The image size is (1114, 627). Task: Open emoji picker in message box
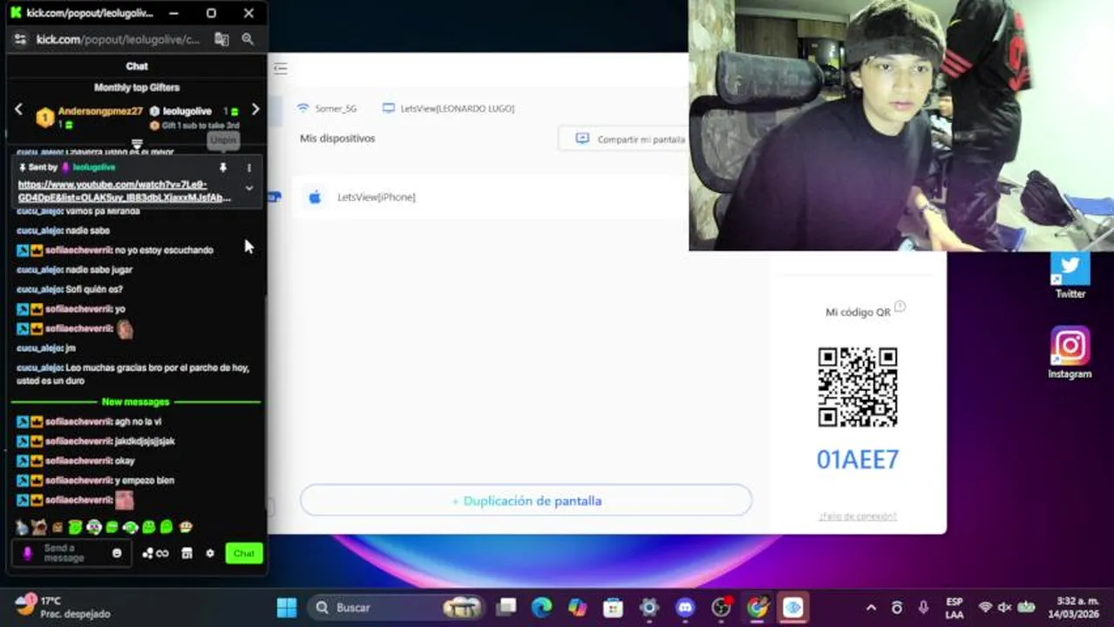117,553
